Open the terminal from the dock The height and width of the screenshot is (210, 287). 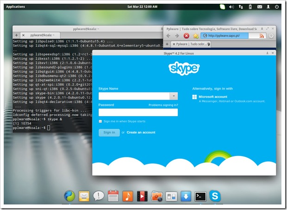(x=200, y=196)
